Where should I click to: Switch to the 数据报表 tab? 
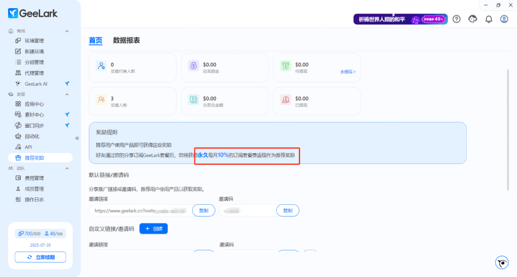[x=126, y=40]
